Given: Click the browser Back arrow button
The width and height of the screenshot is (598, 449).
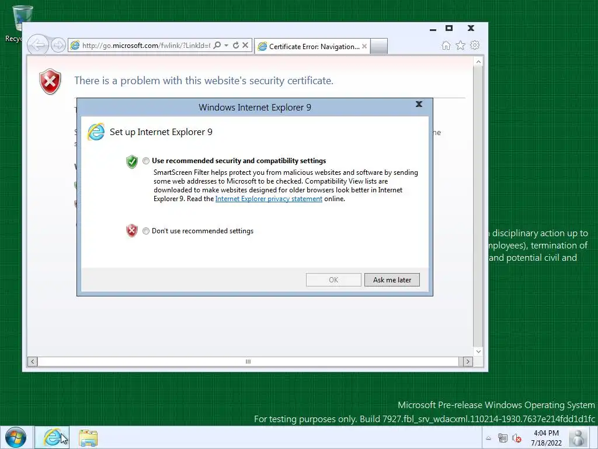Looking at the screenshot, I should (x=37, y=46).
